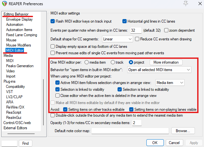Image resolution: width=204 pixels, height=147 pixels.
Task: Click Browse for note color map
Action: coord(183,131)
